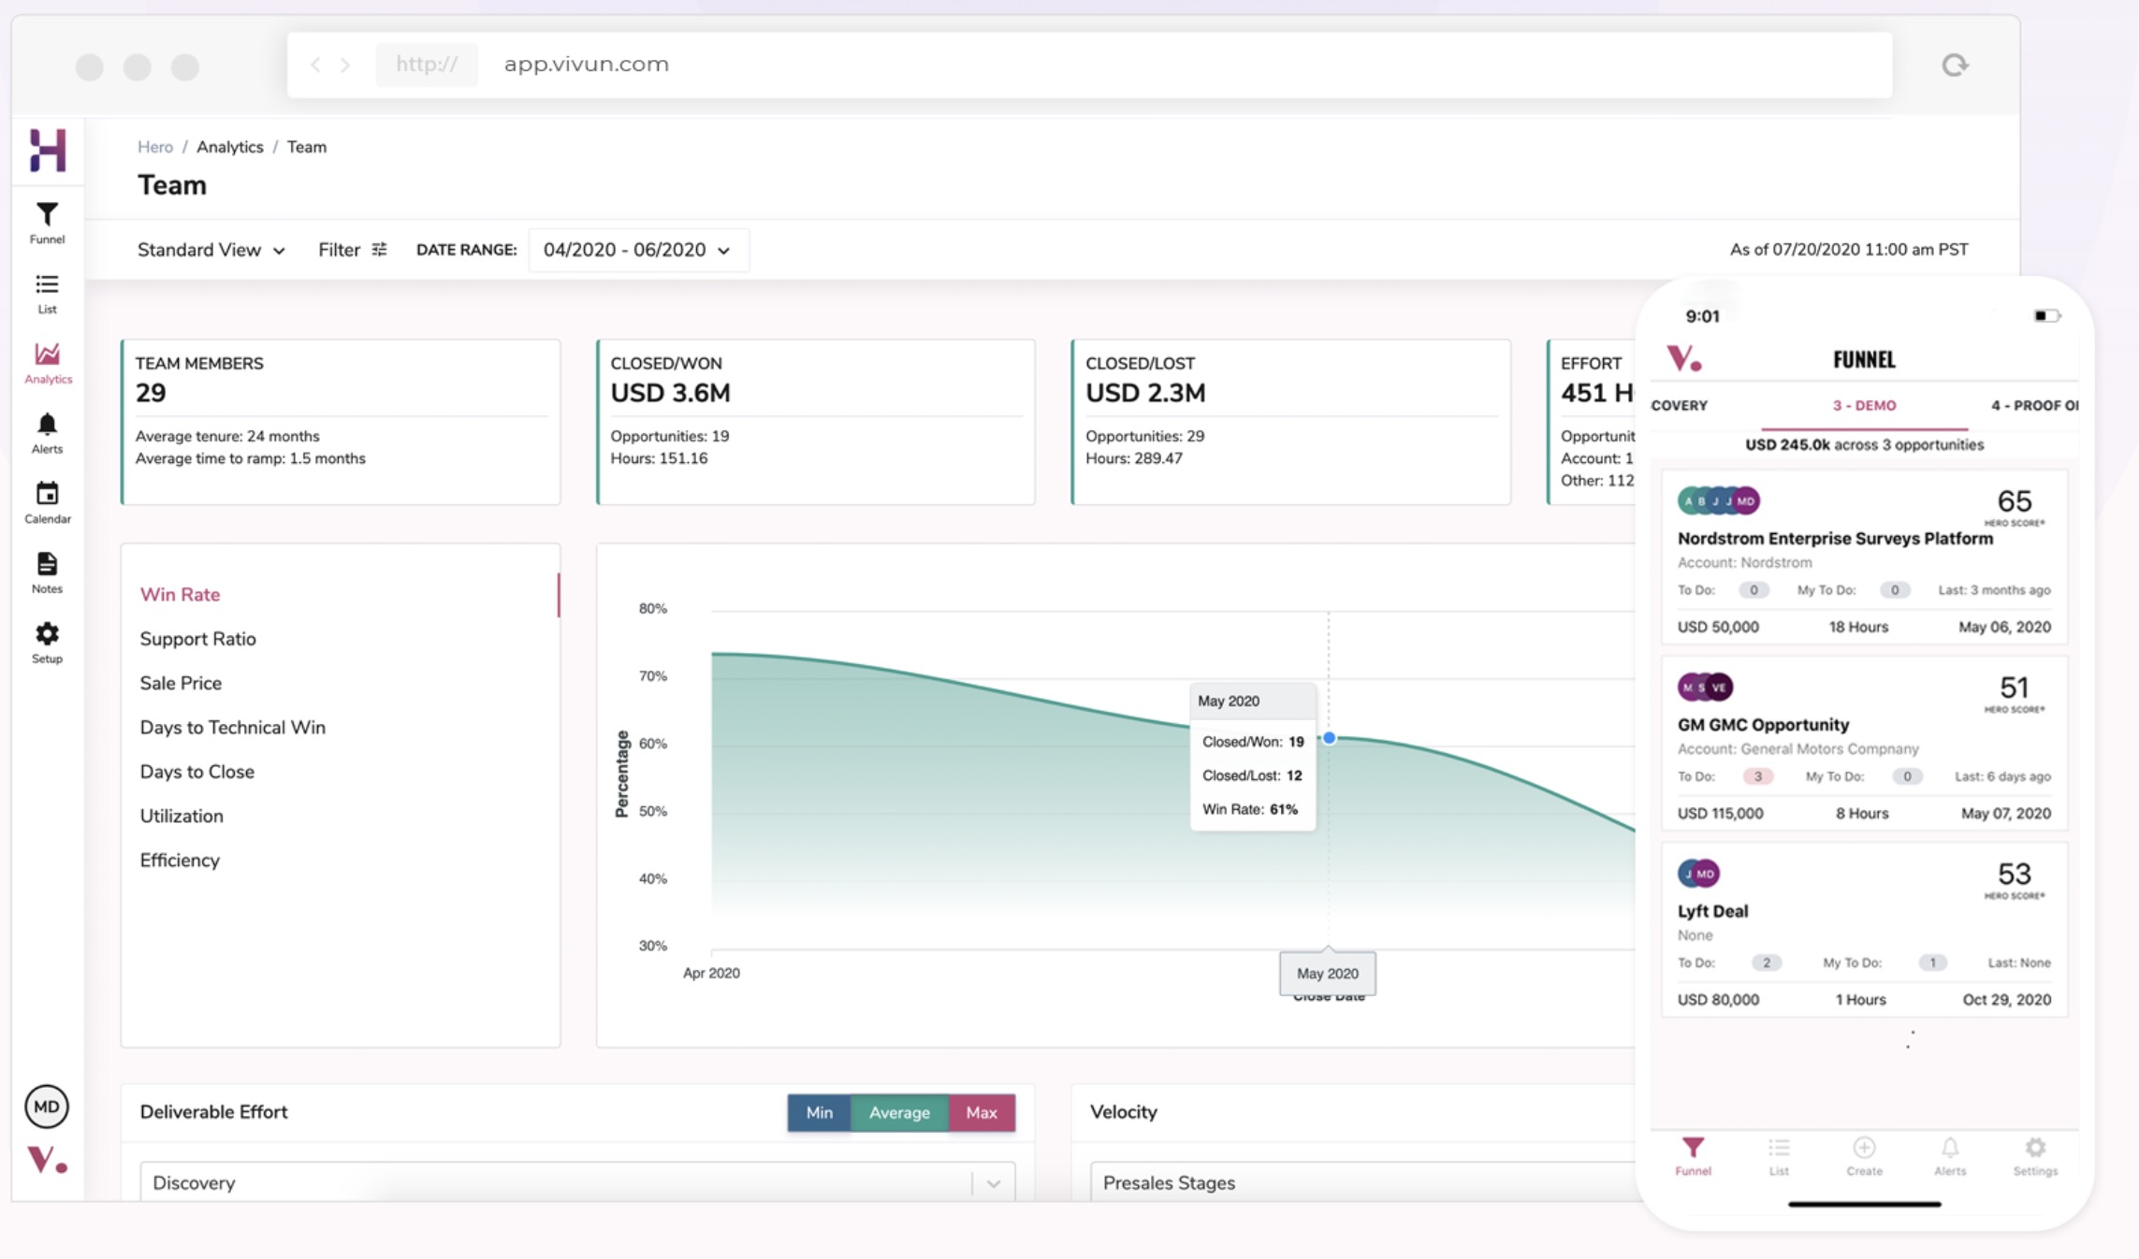Enable the Max effort toggle
Image resolution: width=2139 pixels, height=1259 pixels.
[x=981, y=1112]
